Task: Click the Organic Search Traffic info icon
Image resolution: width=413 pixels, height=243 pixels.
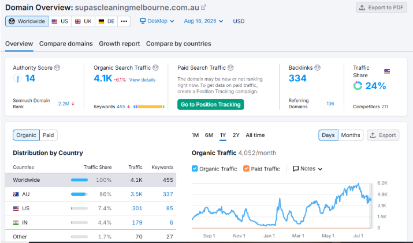Action: pyautogui.click(x=155, y=68)
